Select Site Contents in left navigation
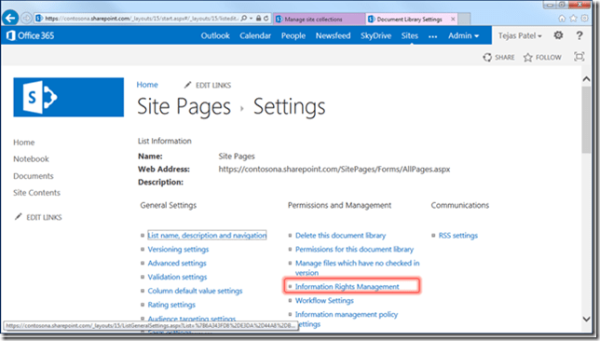 coord(36,193)
